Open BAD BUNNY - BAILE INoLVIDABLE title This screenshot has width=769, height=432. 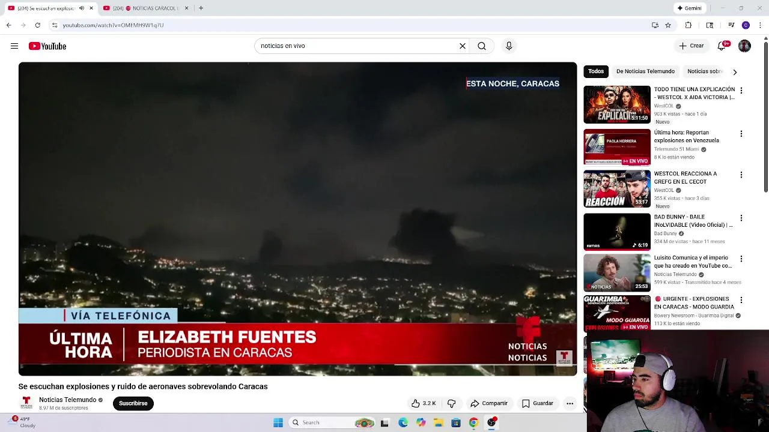pos(693,221)
